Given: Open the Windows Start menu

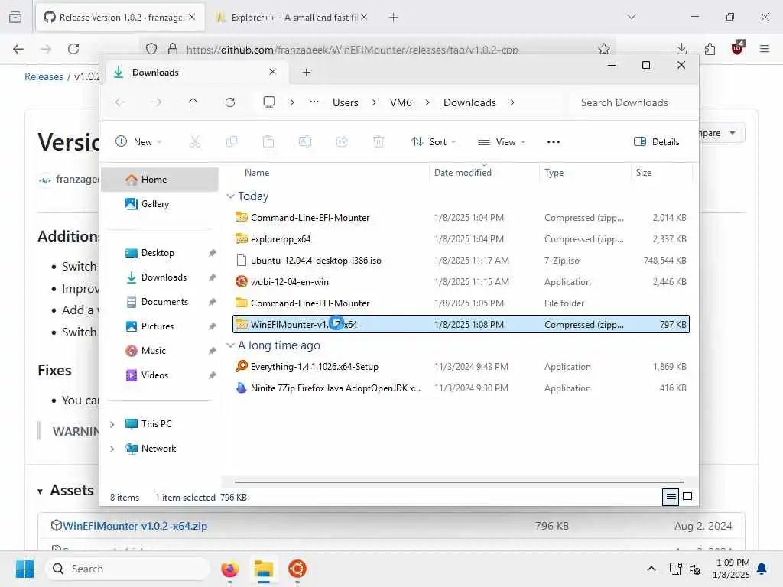Looking at the screenshot, I should tap(24, 569).
